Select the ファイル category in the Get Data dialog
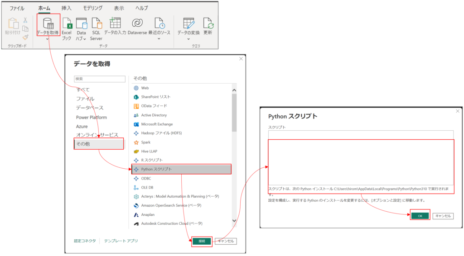This screenshot has width=464, height=256. click(85, 99)
